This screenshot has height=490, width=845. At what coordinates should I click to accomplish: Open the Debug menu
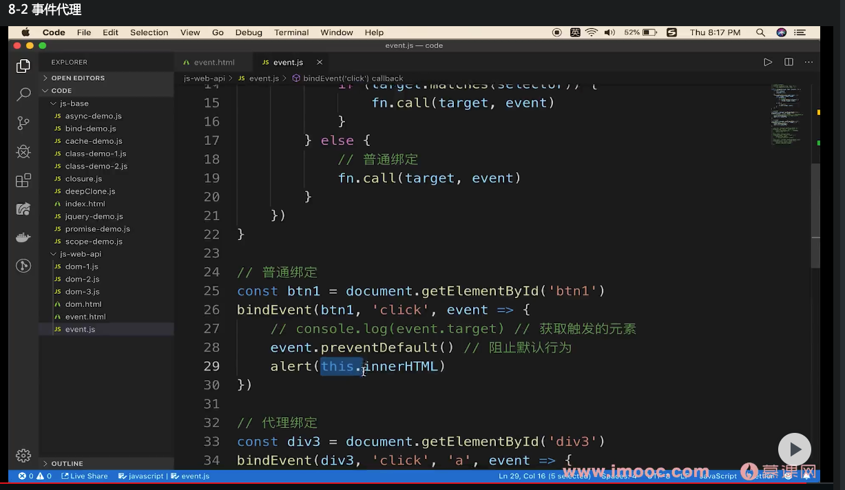[249, 32]
